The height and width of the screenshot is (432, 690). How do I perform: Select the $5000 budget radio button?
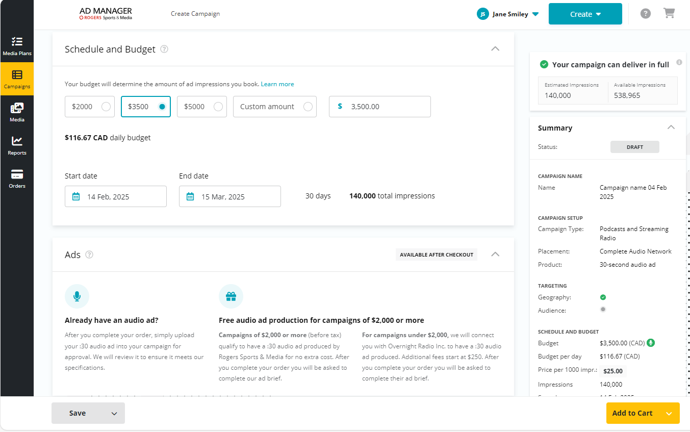218,107
